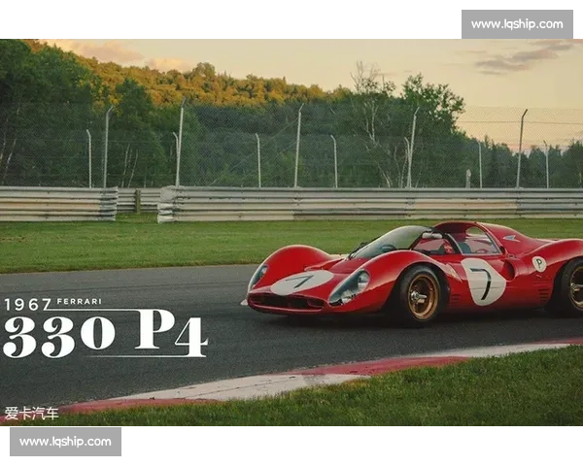Click the number 7 roundel on car door
This screenshot has height=466, width=583.
(484, 281)
